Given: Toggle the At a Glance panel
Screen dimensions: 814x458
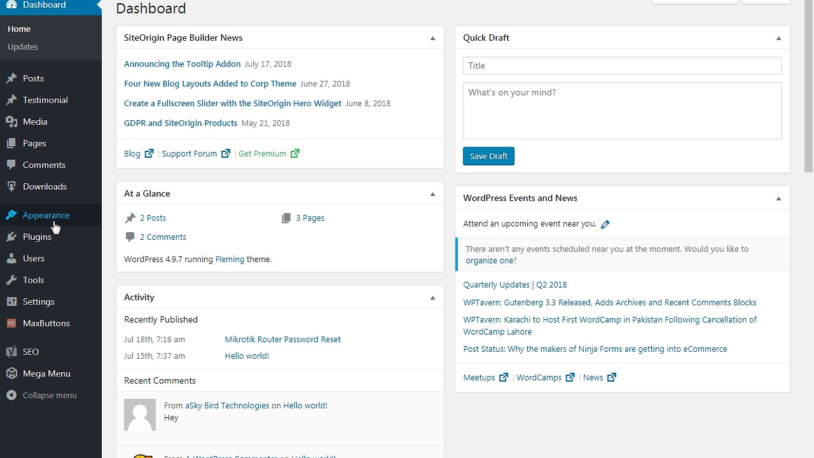Looking at the screenshot, I should coord(432,194).
